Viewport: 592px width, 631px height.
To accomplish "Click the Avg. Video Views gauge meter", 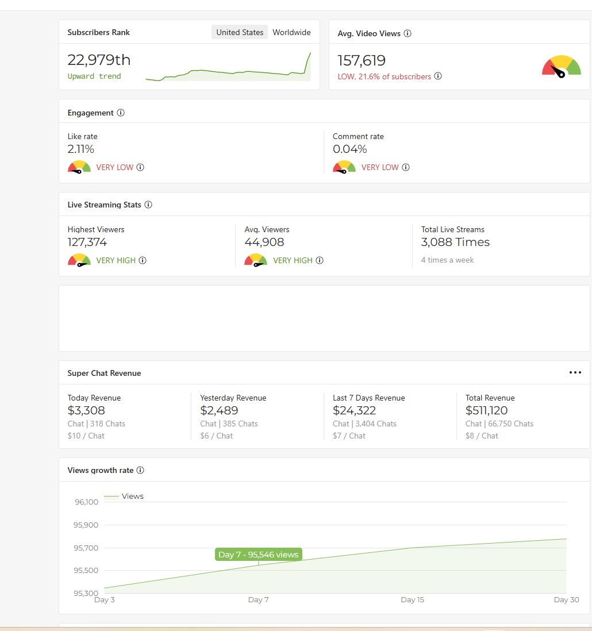I will click(562, 67).
